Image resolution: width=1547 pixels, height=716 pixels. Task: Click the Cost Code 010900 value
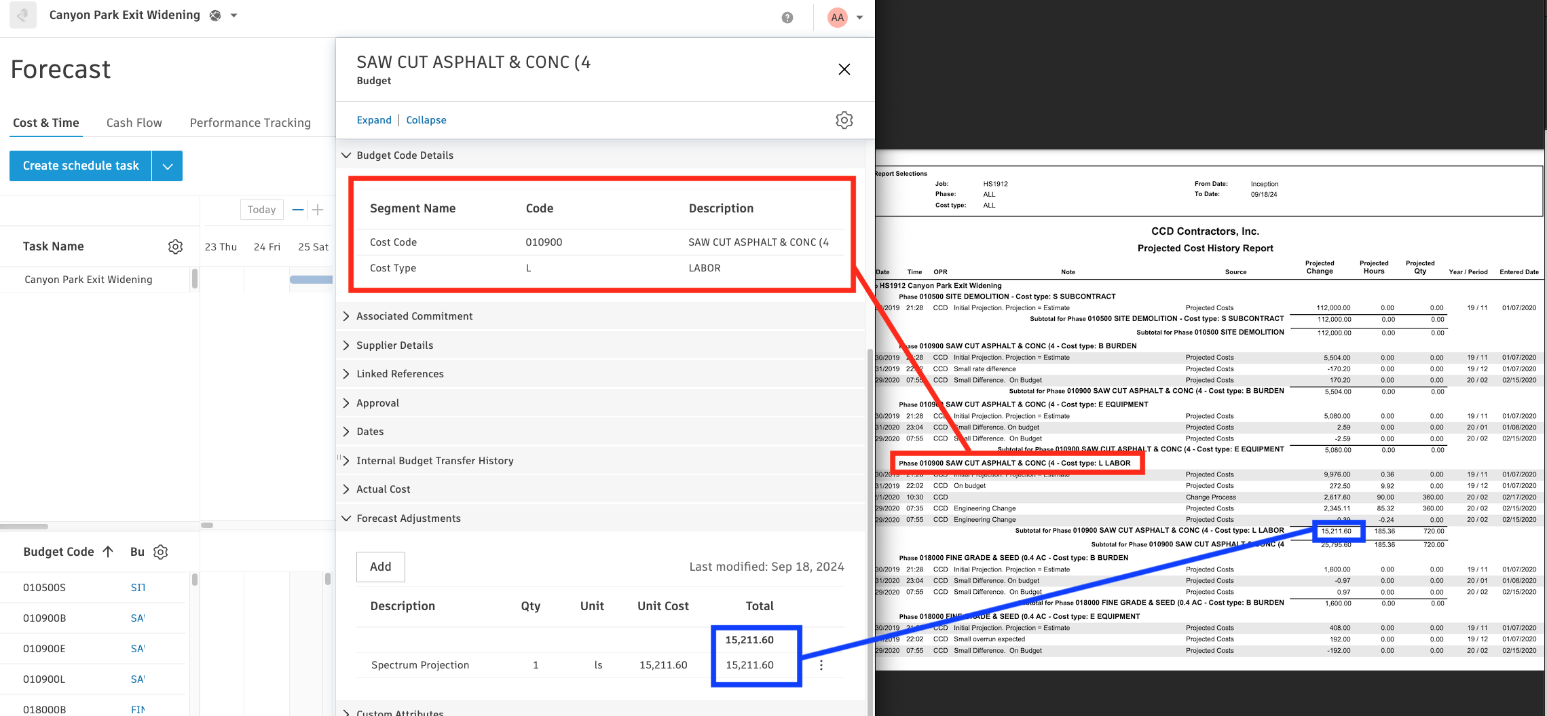point(544,242)
